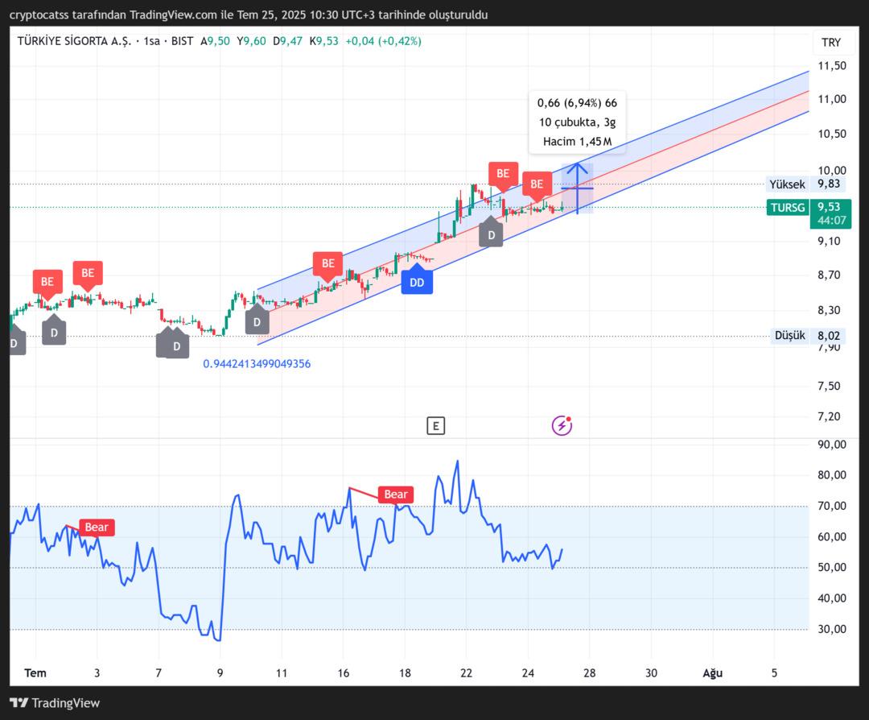Click the Y9,60 high value
This screenshot has height=720, width=869.
(251, 41)
